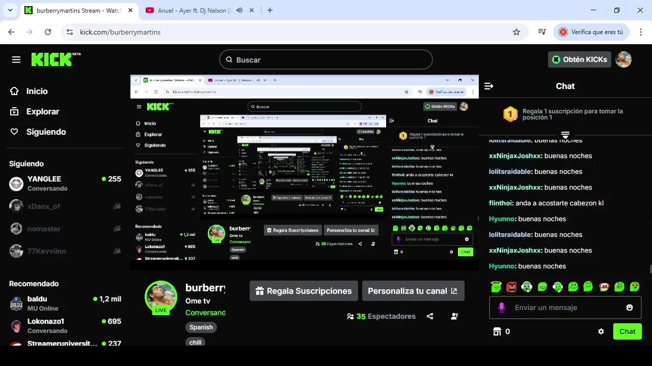Go to Inicio
652x366 pixels.
tap(29, 91)
